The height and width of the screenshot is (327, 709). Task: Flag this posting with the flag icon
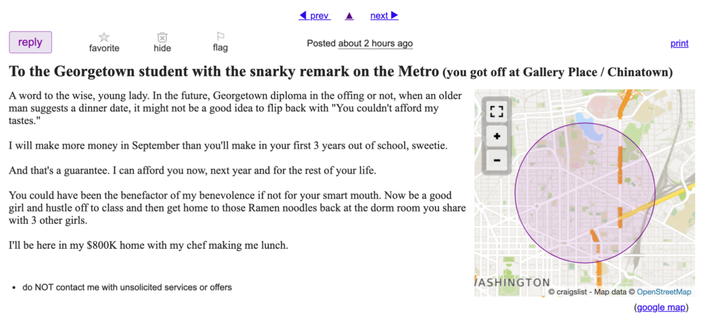click(x=220, y=37)
